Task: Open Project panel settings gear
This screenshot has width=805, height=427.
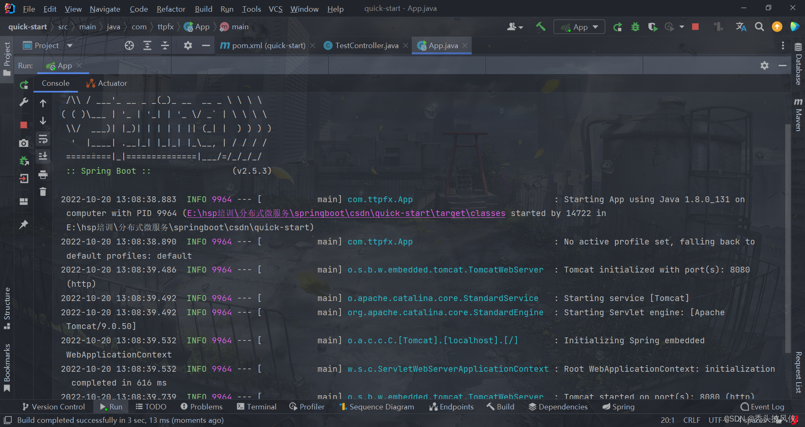Action: (188, 46)
